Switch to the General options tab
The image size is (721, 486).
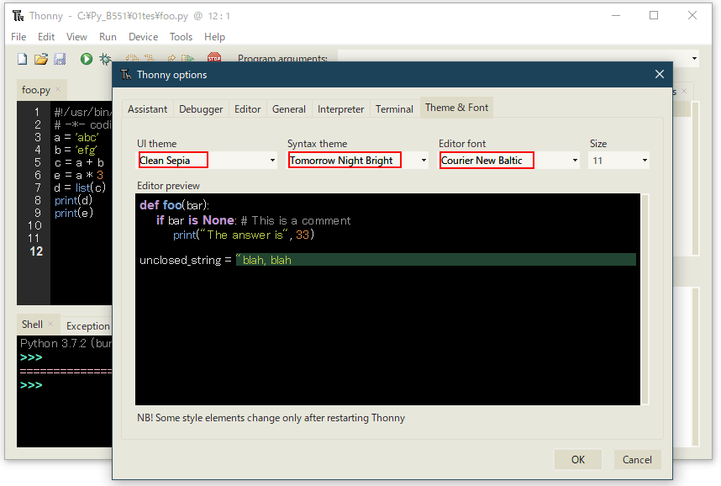point(289,109)
